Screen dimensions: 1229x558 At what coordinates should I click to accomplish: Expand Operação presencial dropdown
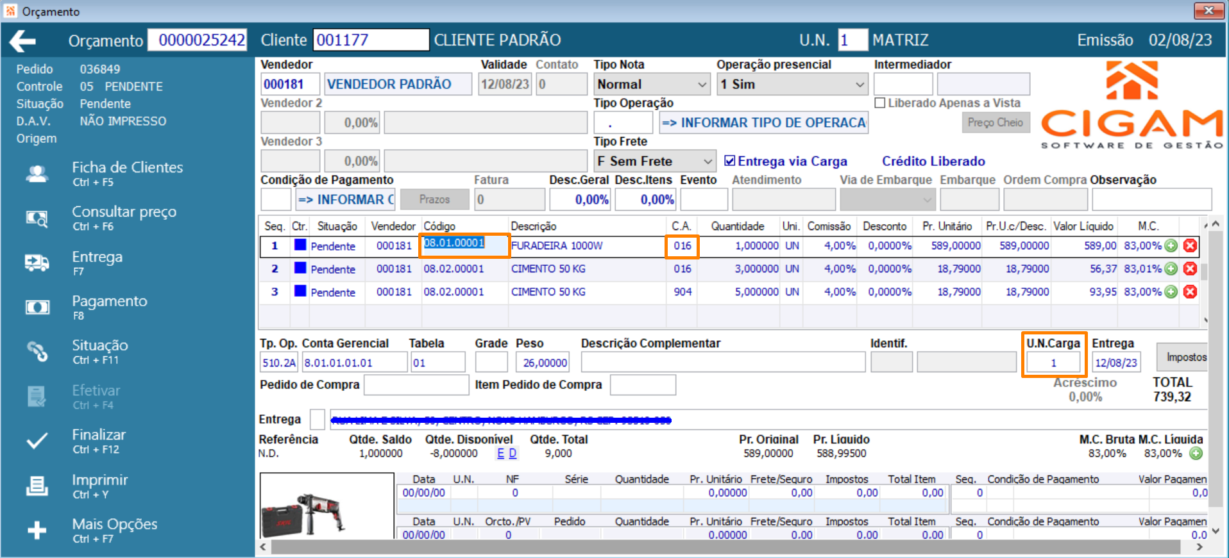[x=792, y=84]
